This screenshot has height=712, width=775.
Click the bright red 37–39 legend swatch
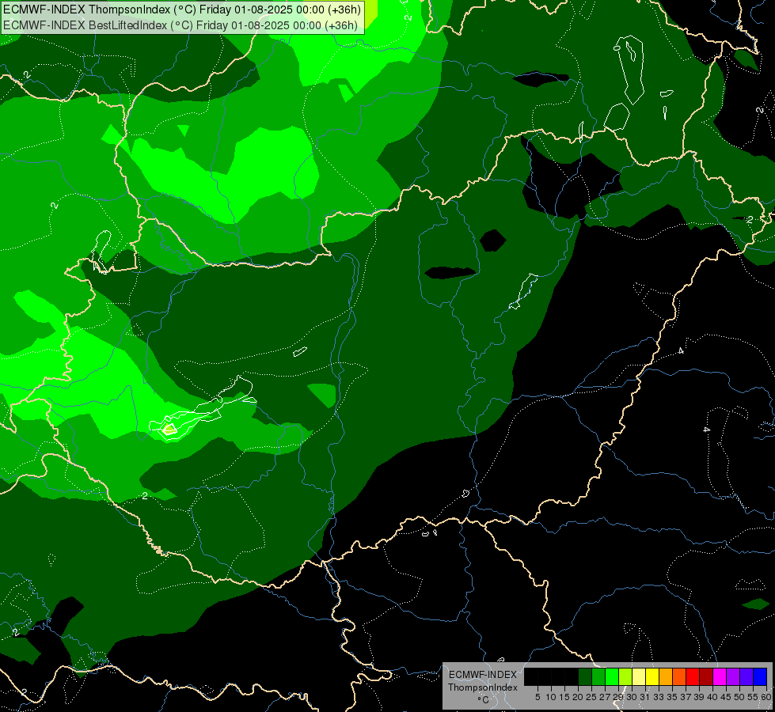tap(693, 676)
